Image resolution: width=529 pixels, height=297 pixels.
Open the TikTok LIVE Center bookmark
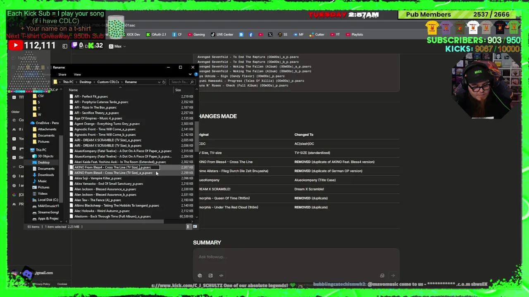pos(222,35)
